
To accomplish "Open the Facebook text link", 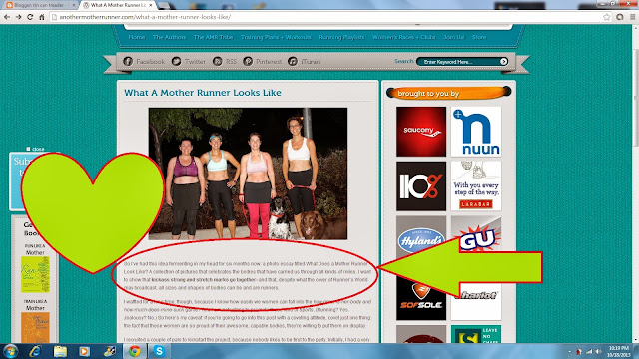I will (151, 62).
